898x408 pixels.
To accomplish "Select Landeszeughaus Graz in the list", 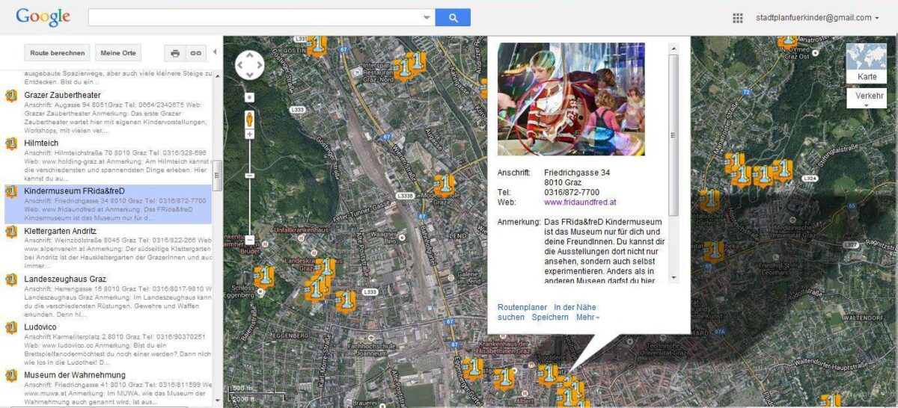I will coord(65,279).
